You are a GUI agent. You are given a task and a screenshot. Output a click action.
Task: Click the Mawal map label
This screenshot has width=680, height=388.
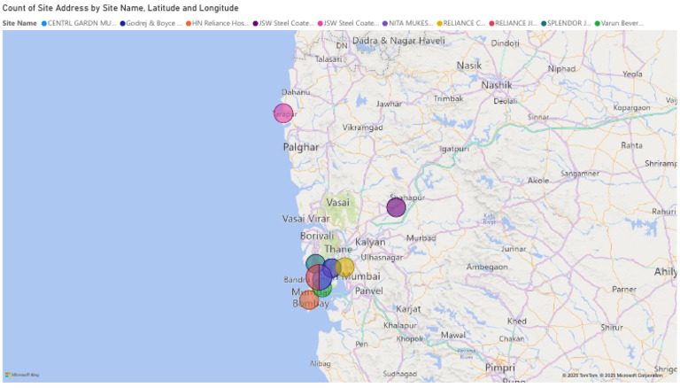tap(453, 335)
